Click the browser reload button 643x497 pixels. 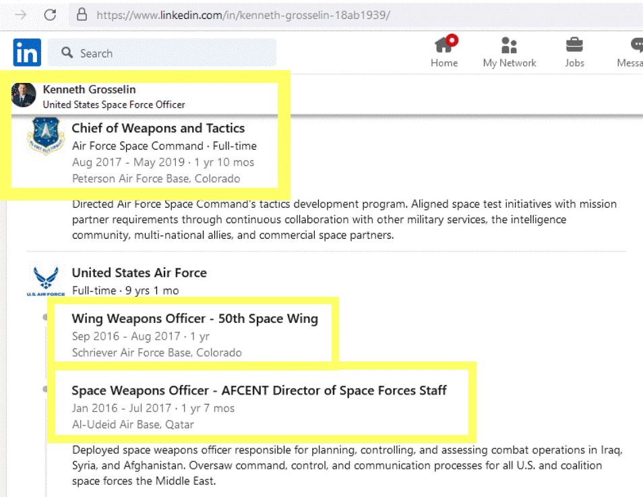click(50, 16)
